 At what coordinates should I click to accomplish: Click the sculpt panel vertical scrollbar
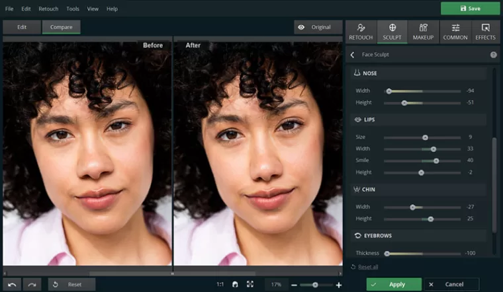click(x=494, y=184)
